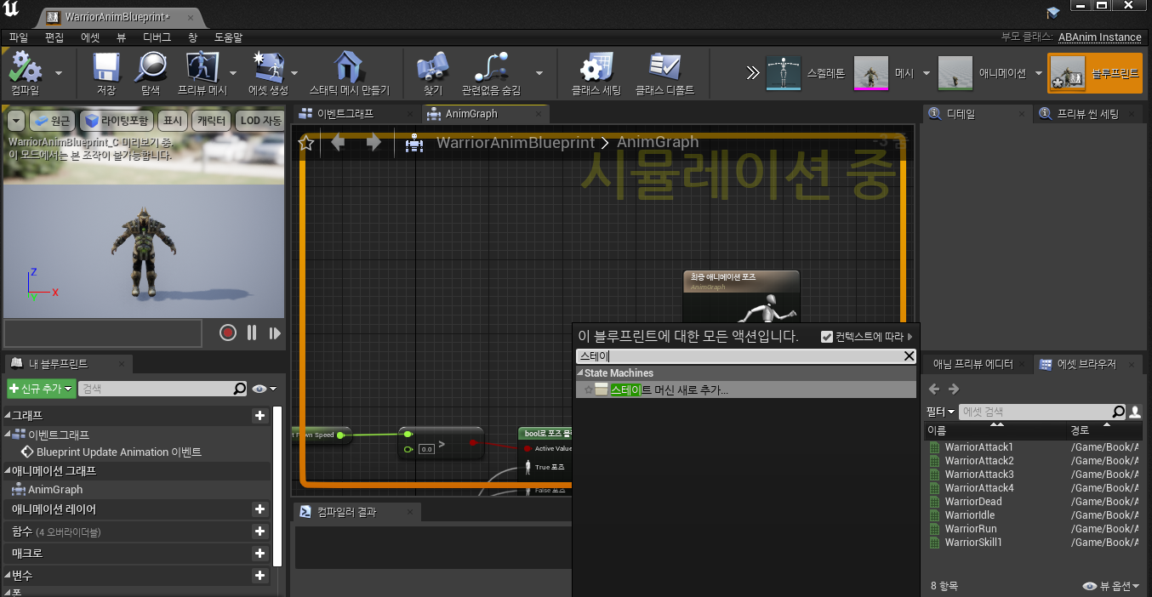The image size is (1152, 597).
Task: Open the 관련없음 숨김 dropdown arrow
Action: click(539, 73)
